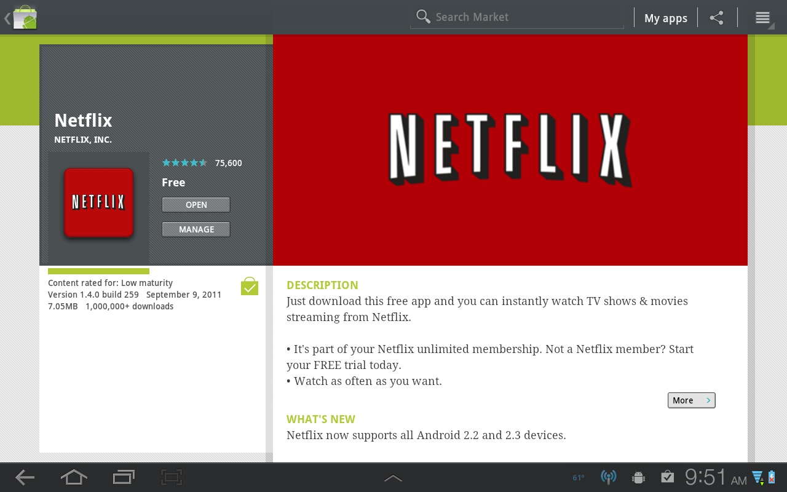Open My apps
787x492 pixels.
click(666, 18)
